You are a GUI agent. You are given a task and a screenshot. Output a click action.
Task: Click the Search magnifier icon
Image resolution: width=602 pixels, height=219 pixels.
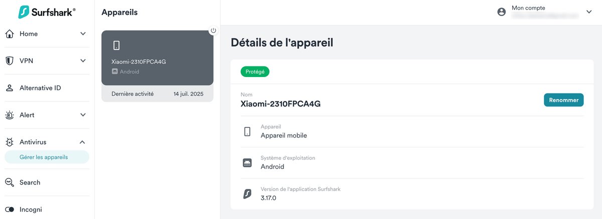click(x=10, y=182)
